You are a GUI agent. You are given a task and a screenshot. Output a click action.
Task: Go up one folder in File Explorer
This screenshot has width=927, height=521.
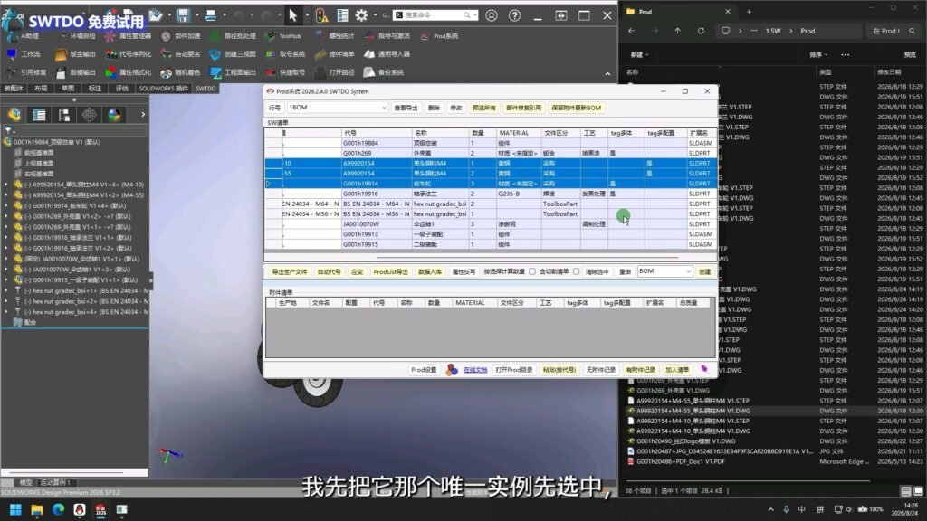677,31
